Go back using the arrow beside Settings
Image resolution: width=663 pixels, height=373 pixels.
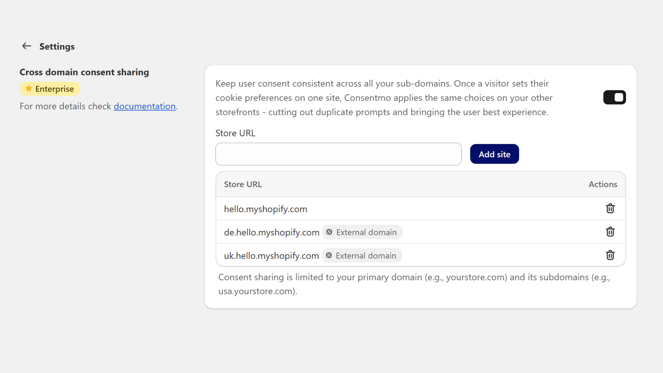[27, 46]
